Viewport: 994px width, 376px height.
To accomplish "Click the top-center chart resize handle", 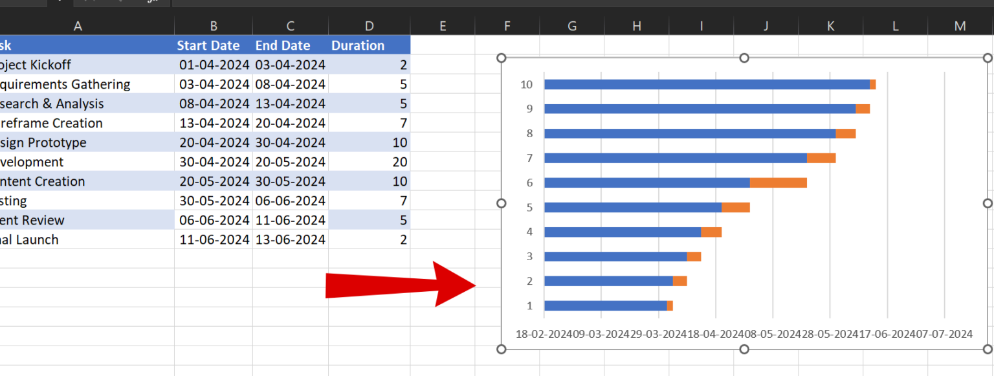I will tap(744, 58).
